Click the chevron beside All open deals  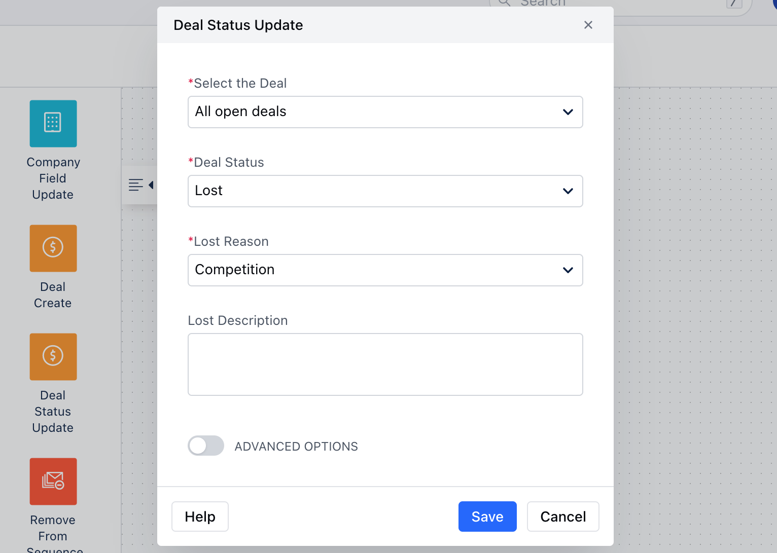coord(568,112)
